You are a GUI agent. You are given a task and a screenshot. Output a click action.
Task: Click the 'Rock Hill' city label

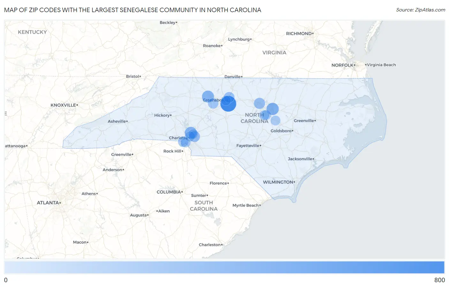tap(172, 151)
